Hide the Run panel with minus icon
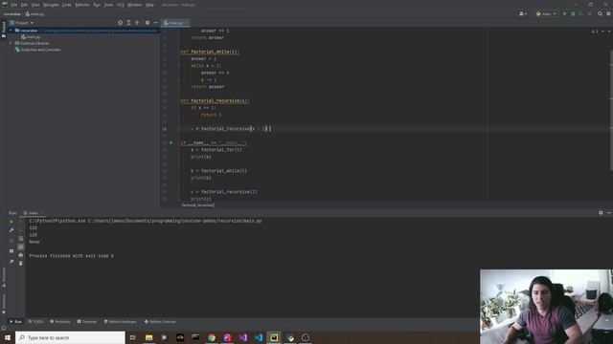The width and height of the screenshot is (613, 344). [x=609, y=213]
